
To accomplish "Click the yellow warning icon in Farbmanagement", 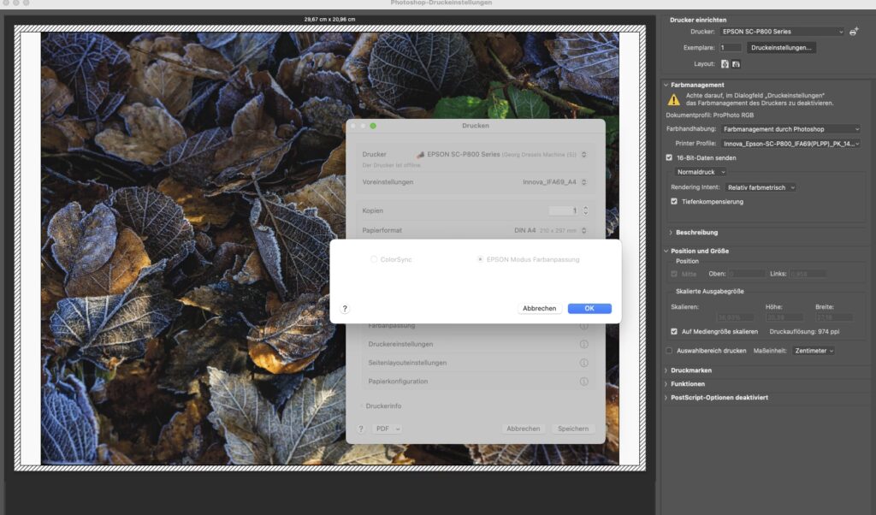I will (x=674, y=99).
